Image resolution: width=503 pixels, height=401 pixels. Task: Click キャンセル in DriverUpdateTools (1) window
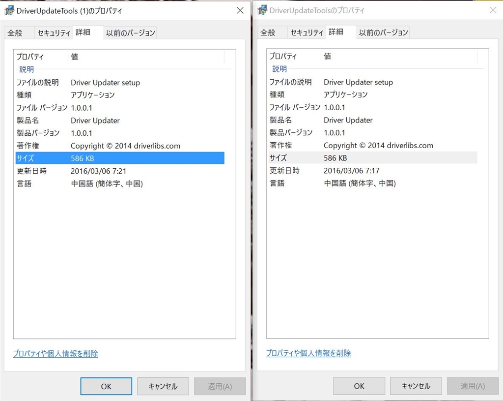[163, 386]
